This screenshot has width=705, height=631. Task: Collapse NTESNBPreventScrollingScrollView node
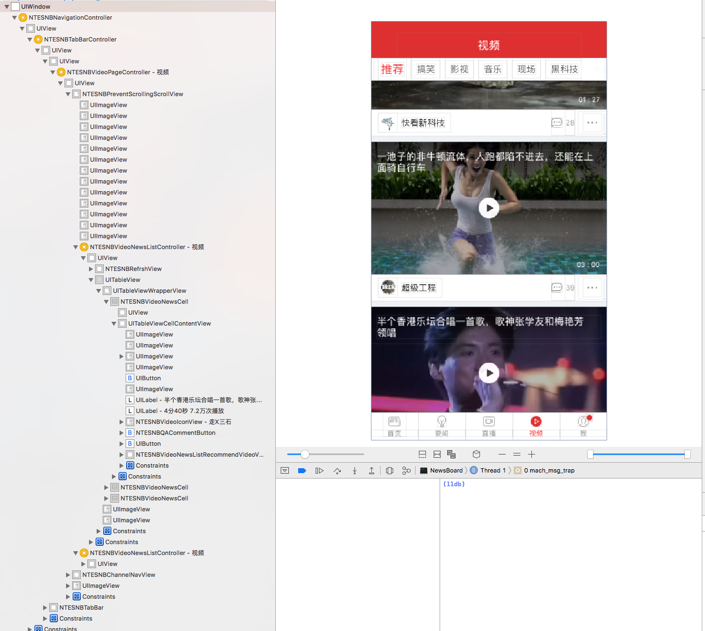pyautogui.click(x=68, y=94)
